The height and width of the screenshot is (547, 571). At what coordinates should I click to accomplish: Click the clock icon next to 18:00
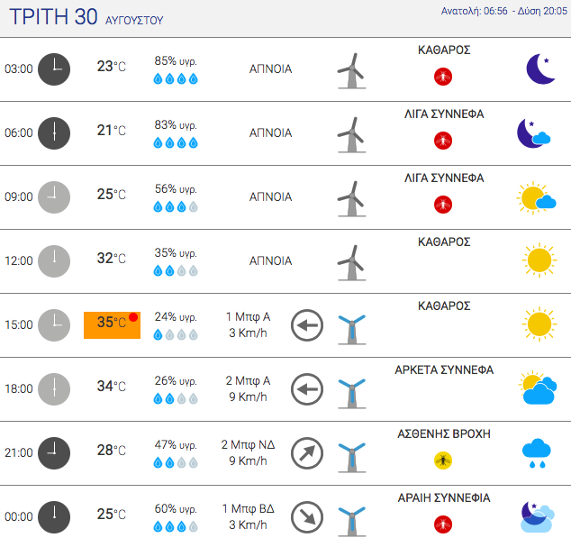coord(54,389)
